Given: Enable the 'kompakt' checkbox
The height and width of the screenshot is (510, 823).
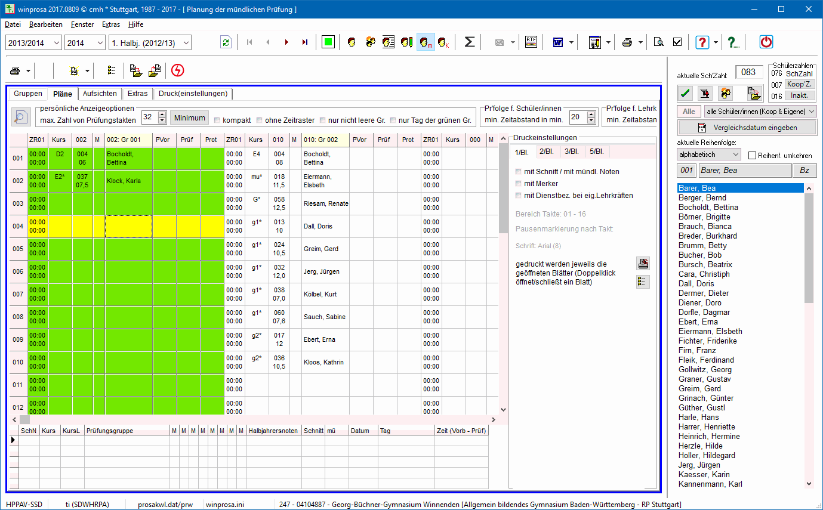Looking at the screenshot, I should click(218, 120).
